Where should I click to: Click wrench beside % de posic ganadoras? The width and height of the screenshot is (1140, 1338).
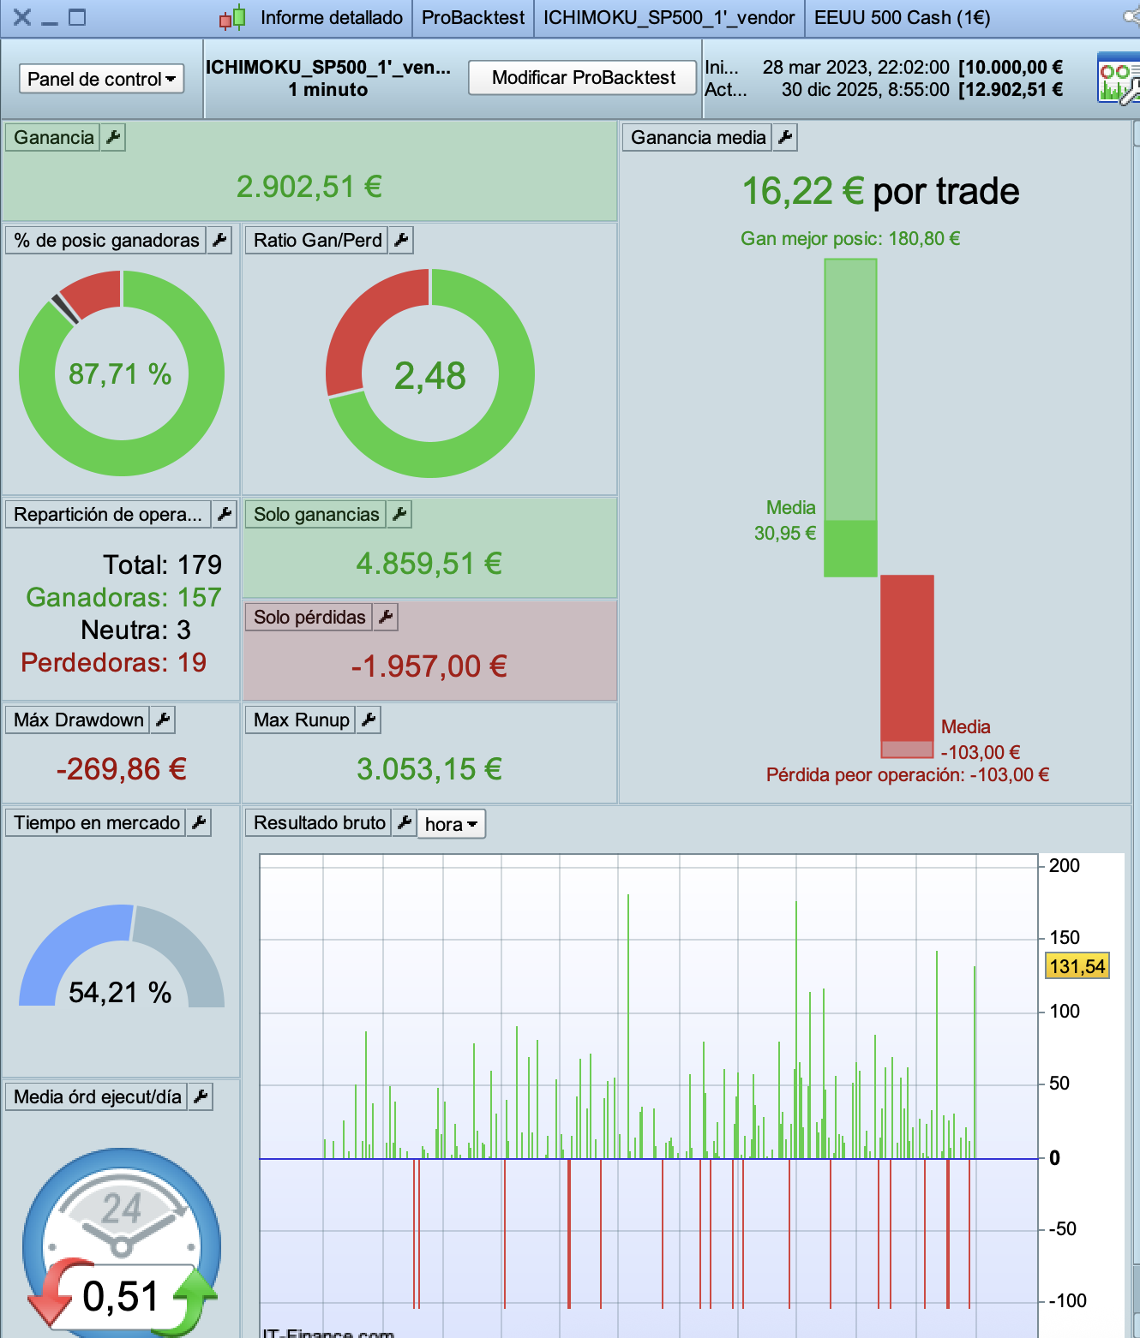tap(220, 240)
